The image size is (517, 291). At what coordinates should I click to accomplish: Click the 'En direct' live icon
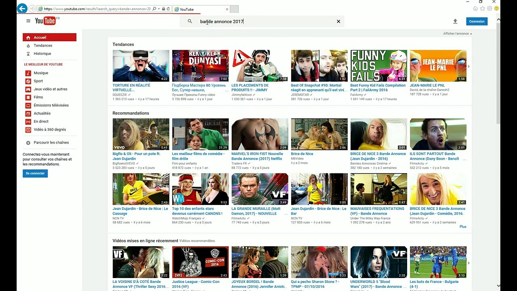(28, 122)
